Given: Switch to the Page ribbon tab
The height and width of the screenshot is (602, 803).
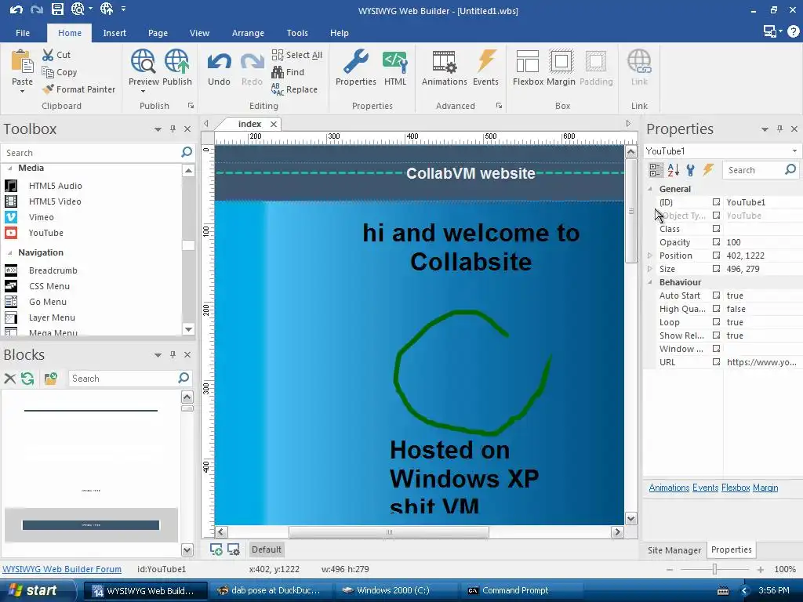Looking at the screenshot, I should point(158,33).
